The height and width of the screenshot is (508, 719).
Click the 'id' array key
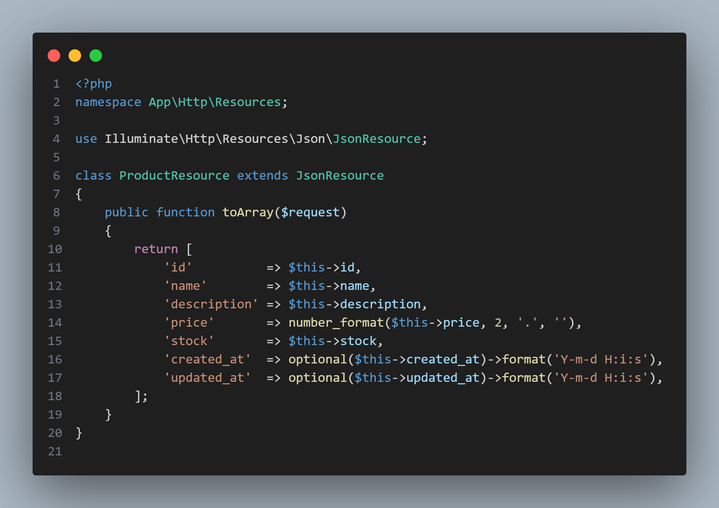(178, 268)
